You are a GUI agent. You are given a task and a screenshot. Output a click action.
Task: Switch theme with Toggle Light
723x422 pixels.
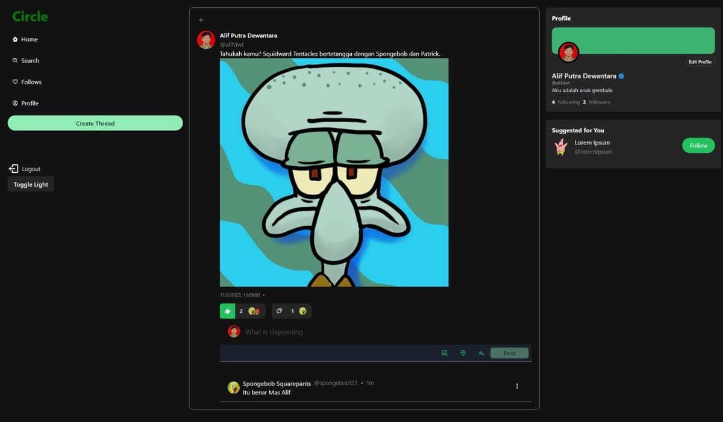[31, 184]
